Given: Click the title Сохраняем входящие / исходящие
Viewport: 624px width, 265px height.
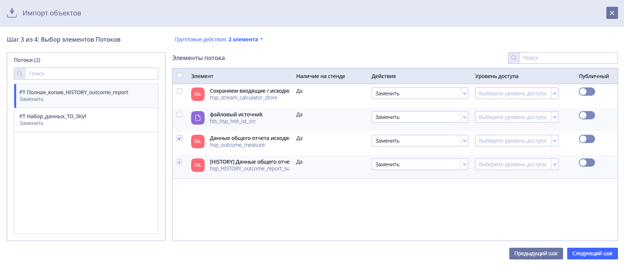Looking at the screenshot, I should pyautogui.click(x=250, y=91).
